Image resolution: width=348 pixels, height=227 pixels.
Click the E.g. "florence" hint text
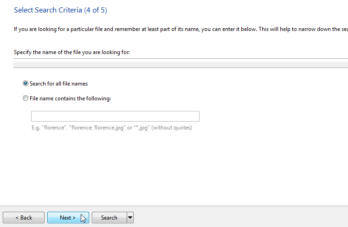point(49,128)
